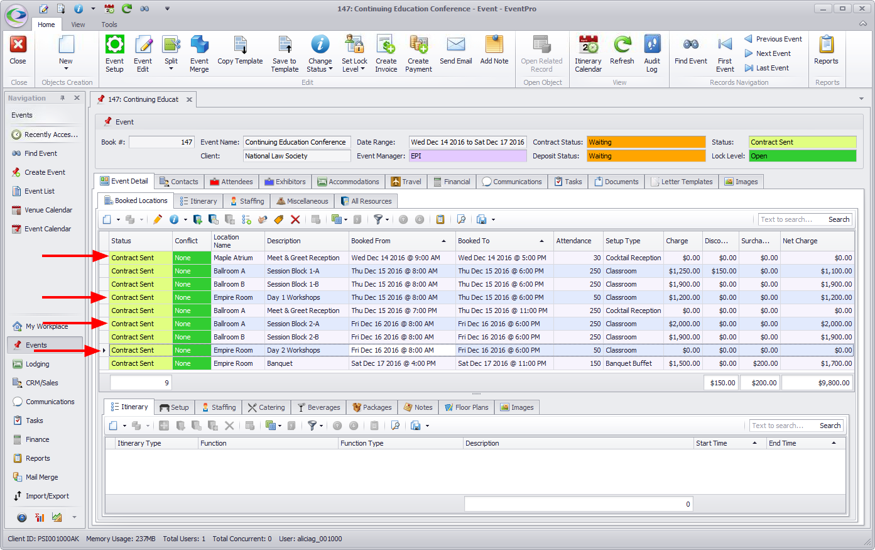Click the red X delete icon in Booked Locations toolbar
Viewport: 875px width, 550px height.
click(x=295, y=219)
